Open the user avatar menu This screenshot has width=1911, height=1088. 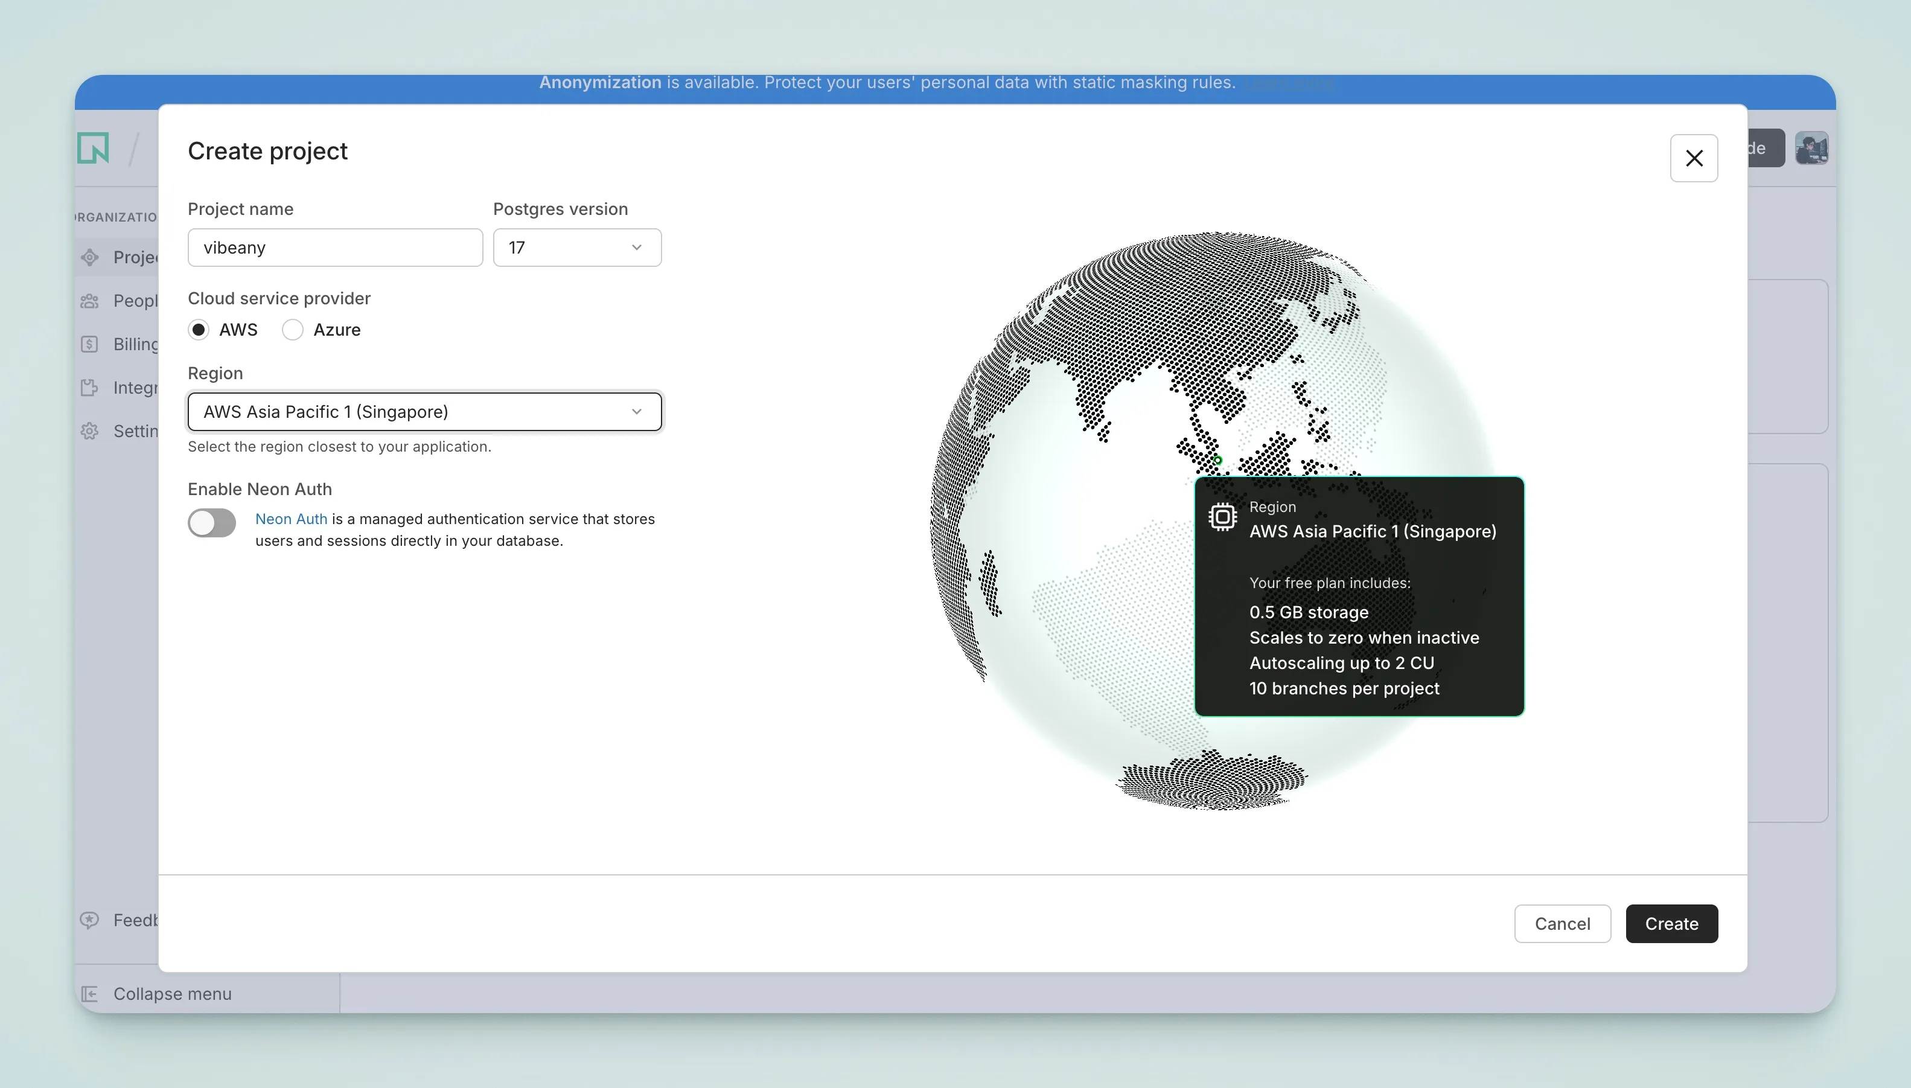(x=1811, y=148)
